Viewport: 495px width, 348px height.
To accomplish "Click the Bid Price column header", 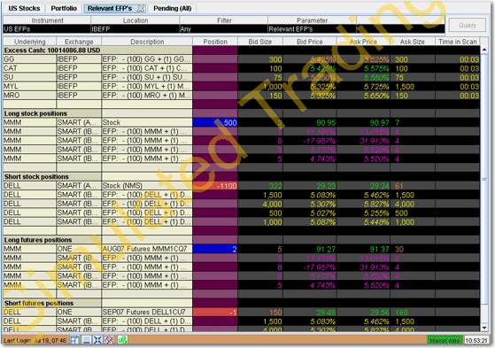I will (310, 42).
